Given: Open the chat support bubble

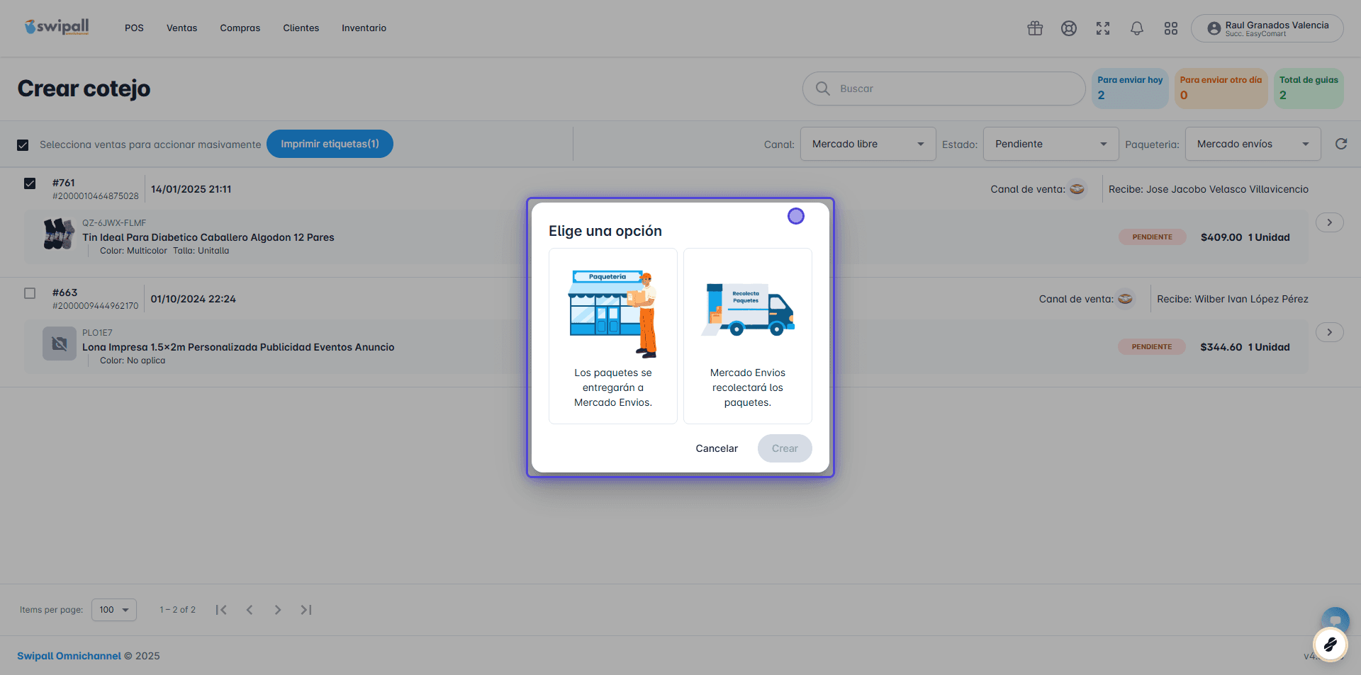Looking at the screenshot, I should coord(1335,620).
